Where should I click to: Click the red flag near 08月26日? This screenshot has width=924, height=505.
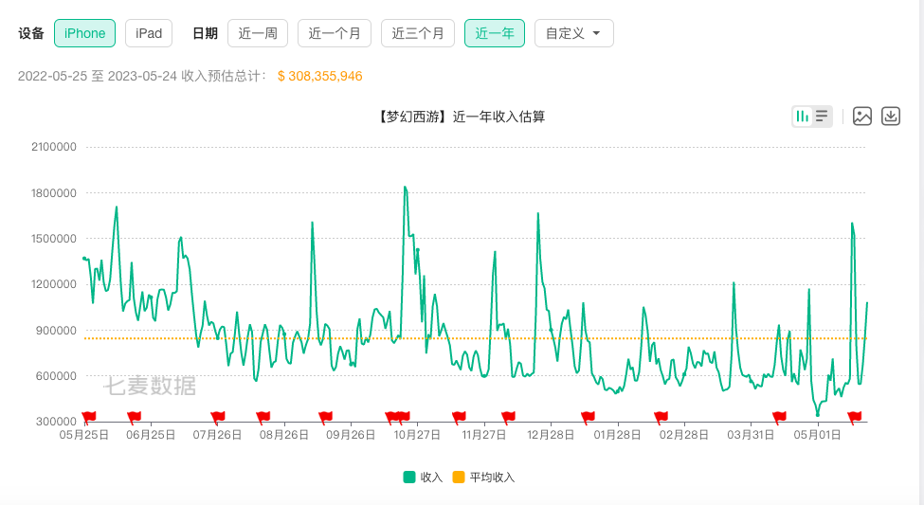pos(263,416)
